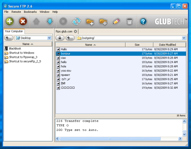The image size is (191, 149).
Task: Sort remote files by Date Modified
Action: pyautogui.click(x=170, y=45)
